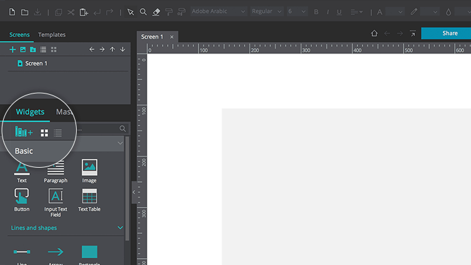Open the Regular font style dropdown

pyautogui.click(x=267, y=11)
